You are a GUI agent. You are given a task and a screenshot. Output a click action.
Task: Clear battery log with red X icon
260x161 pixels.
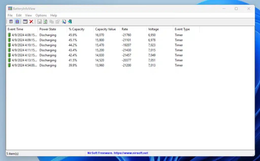31,22
